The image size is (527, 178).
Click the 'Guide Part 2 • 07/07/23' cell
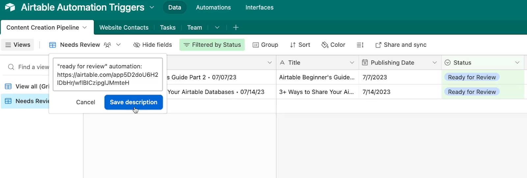(221, 77)
